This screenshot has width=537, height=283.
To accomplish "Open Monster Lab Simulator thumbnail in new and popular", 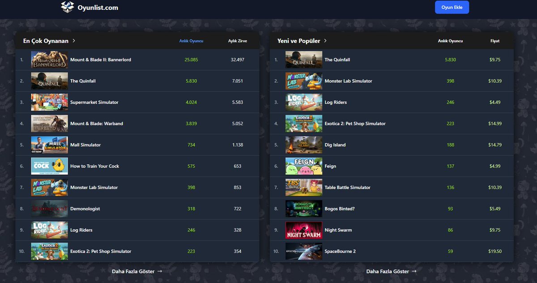I will click(304, 81).
